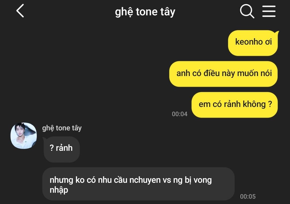Select the yellow bubble em có rảnh không ?
Screen dimensions: 290x204
coord(234,105)
